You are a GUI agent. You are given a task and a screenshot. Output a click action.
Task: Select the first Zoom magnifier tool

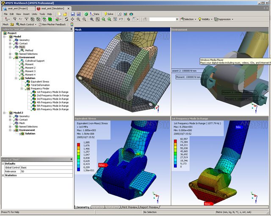pos(78,19)
